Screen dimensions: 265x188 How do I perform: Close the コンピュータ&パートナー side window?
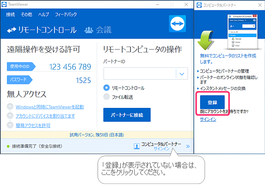pyautogui.click(x=260, y=5)
